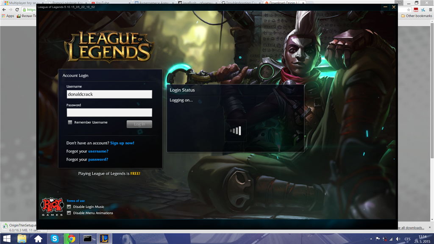Switch to the Multiplayer hry Chrome tab
Screen dimensions: 434x244
(x=24, y=3)
